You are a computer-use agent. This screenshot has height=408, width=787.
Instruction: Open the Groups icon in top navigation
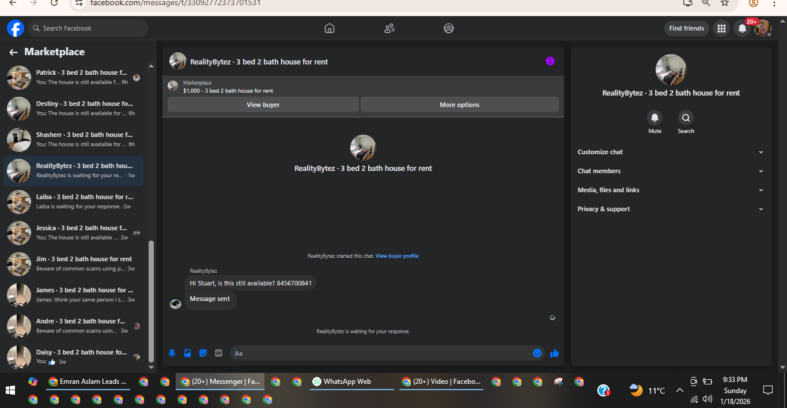coord(449,28)
